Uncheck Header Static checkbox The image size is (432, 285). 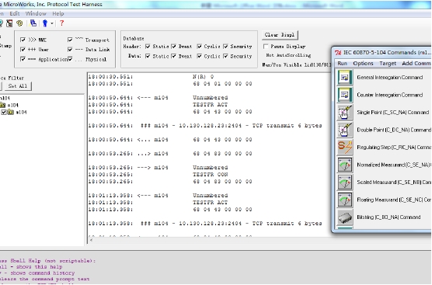(148, 47)
